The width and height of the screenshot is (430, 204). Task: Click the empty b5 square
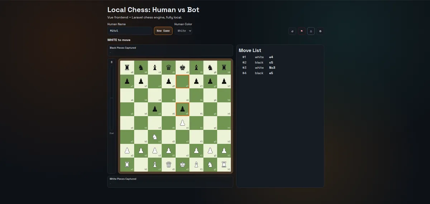141,109
